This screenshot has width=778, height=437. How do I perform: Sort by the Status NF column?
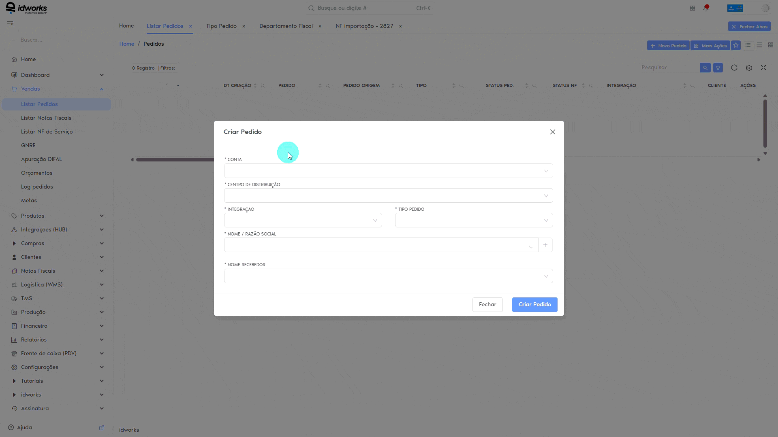(583, 86)
